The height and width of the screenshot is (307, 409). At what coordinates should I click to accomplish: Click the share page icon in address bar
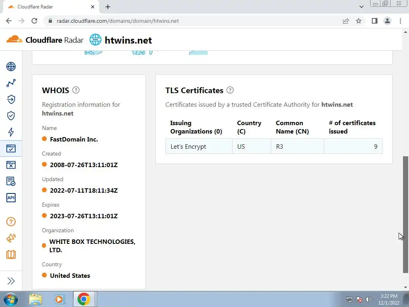click(346, 21)
